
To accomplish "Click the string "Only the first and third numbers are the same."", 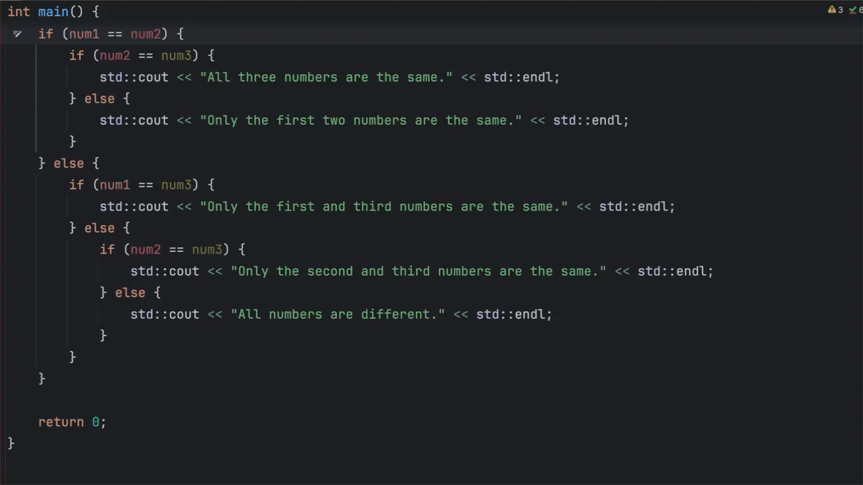I will coord(384,206).
